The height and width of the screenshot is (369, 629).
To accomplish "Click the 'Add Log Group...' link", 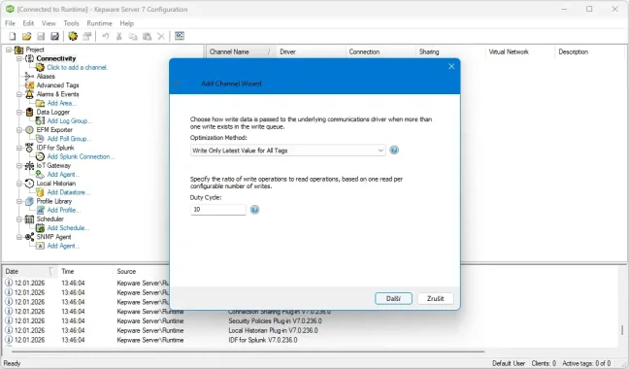I will 70,120.
